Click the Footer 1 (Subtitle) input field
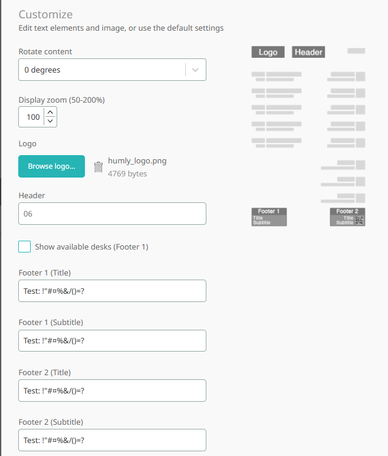388x456 pixels. (x=112, y=340)
